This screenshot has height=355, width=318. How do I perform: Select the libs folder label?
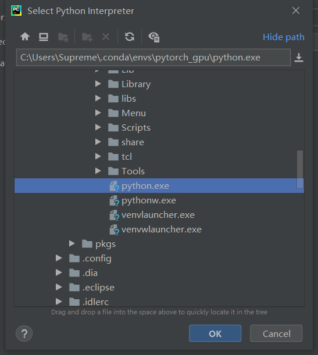(x=128, y=99)
